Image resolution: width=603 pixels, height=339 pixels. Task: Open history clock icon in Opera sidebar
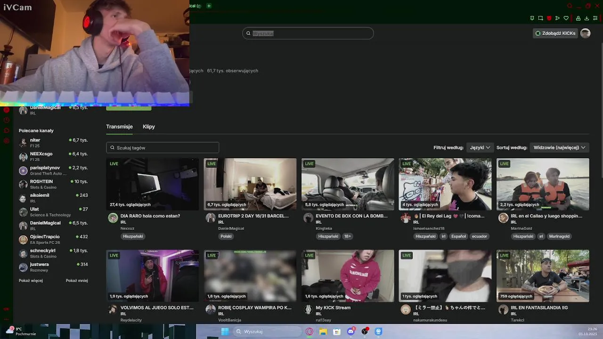point(7,120)
